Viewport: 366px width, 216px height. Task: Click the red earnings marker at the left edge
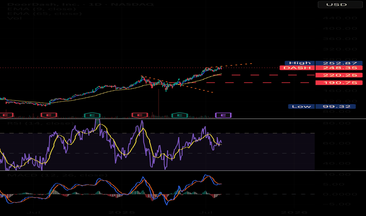(x=6, y=115)
